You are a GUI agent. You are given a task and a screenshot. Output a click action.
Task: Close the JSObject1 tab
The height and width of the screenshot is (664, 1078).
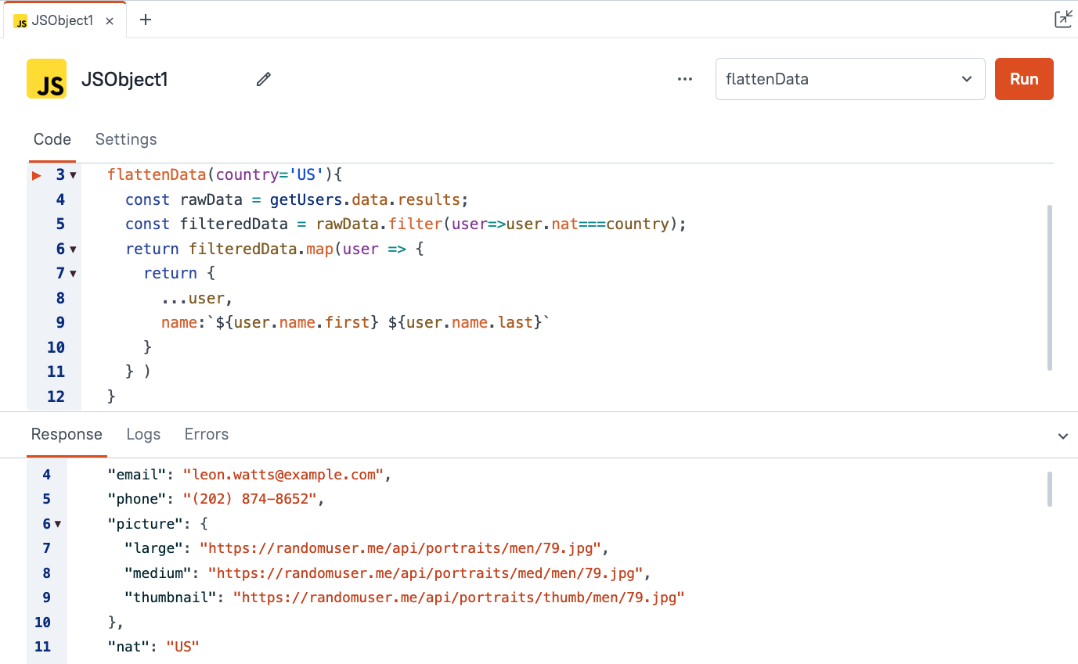point(110,21)
